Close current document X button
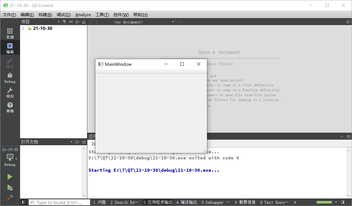 click(179, 22)
